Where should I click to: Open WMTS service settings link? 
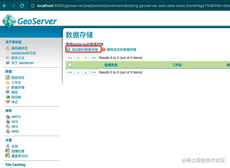pos(16,117)
